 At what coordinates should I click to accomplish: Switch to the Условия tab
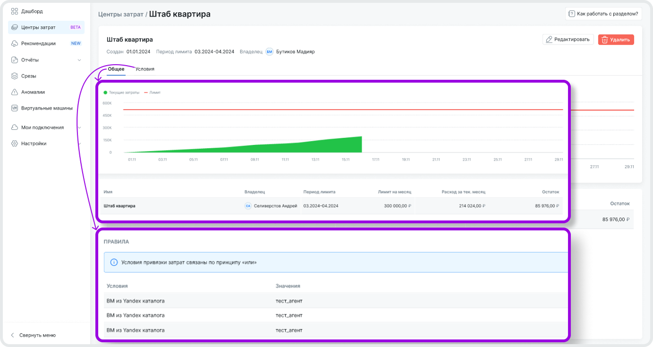pyautogui.click(x=144, y=69)
